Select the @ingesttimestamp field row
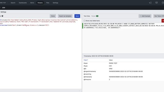Viewport: 164px width, 92px height. 123,71
